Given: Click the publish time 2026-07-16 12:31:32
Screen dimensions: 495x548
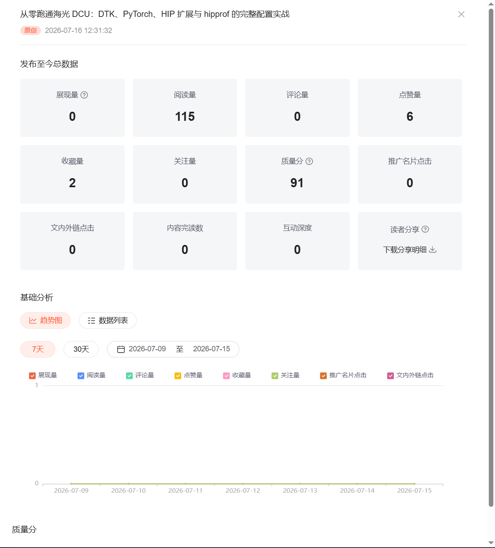Looking at the screenshot, I should (x=78, y=31).
